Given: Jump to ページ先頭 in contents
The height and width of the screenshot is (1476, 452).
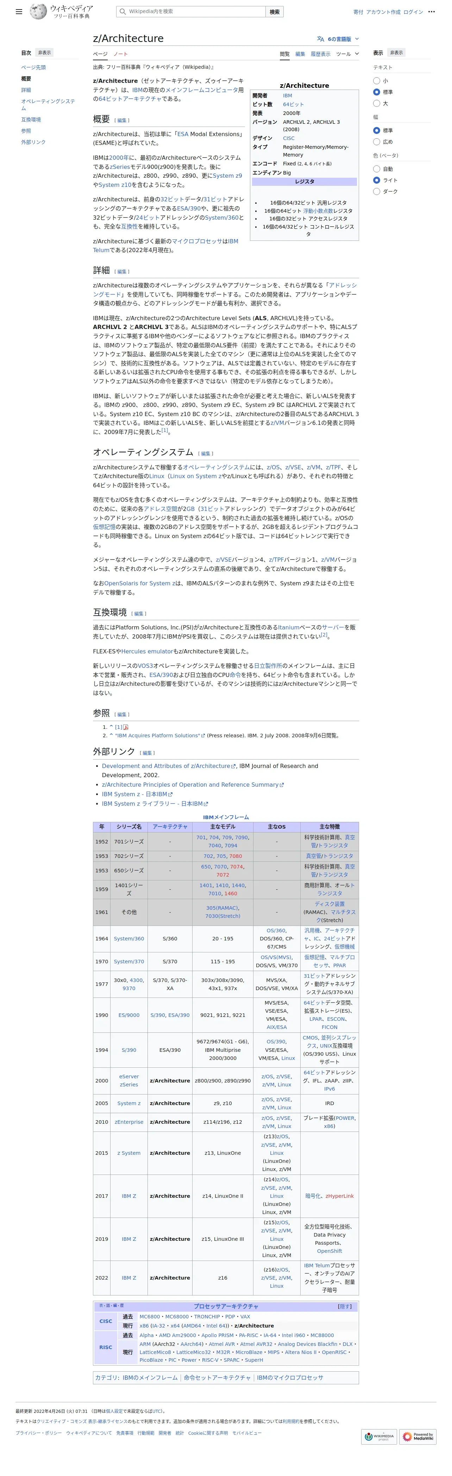Looking at the screenshot, I should [34, 68].
